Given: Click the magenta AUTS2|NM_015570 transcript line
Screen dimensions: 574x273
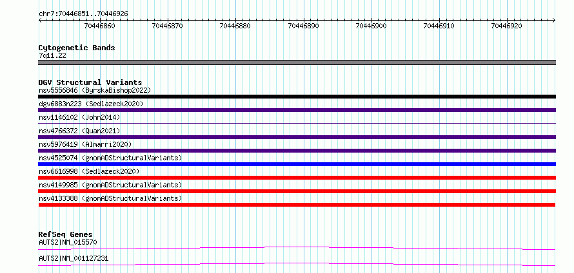Looking at the screenshot, I should click(297, 248).
